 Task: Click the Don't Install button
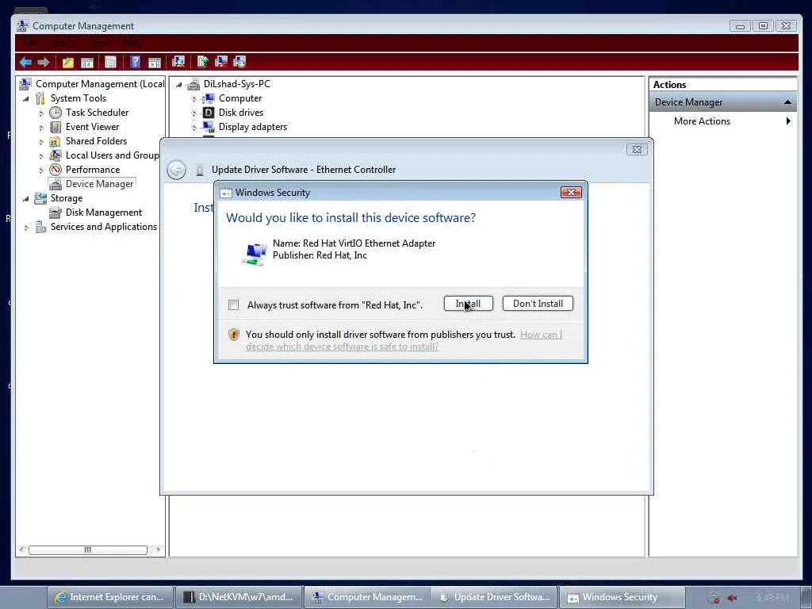tap(538, 304)
